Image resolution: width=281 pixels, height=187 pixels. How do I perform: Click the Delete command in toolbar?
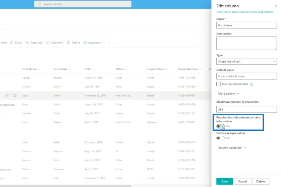[x=73, y=43]
